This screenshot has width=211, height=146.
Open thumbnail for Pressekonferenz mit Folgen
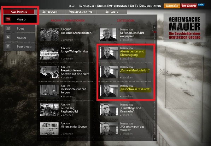click(49, 91)
